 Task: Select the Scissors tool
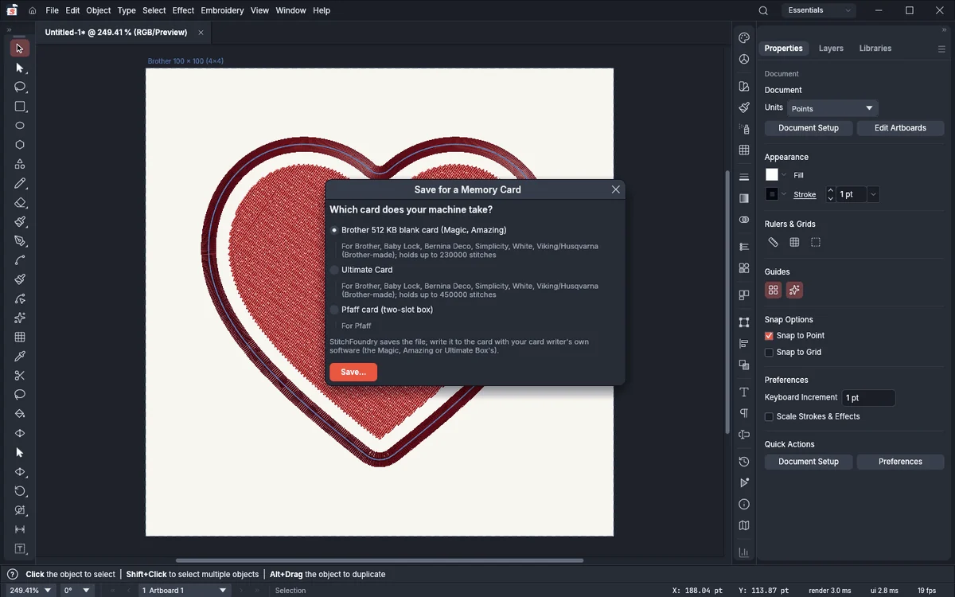point(20,376)
